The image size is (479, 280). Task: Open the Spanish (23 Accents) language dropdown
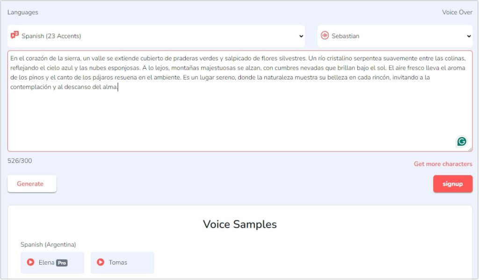pyautogui.click(x=156, y=36)
